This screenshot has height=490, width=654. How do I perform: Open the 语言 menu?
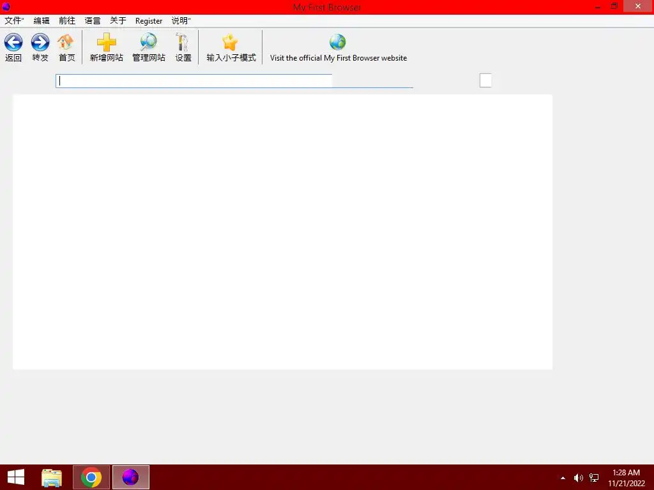(x=93, y=21)
